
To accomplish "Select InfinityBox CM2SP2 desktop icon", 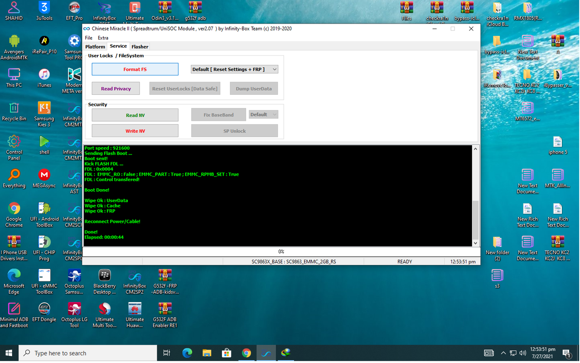I will [135, 282].
